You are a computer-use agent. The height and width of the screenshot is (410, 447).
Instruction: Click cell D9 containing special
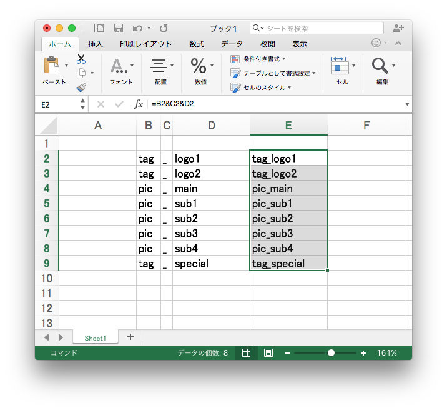coord(211,263)
